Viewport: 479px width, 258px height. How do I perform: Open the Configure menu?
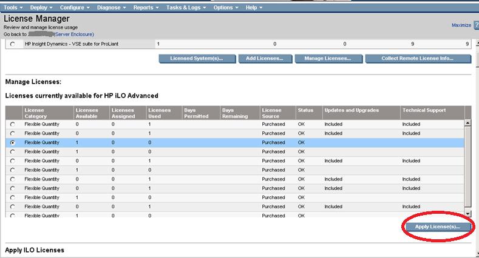[x=75, y=8]
